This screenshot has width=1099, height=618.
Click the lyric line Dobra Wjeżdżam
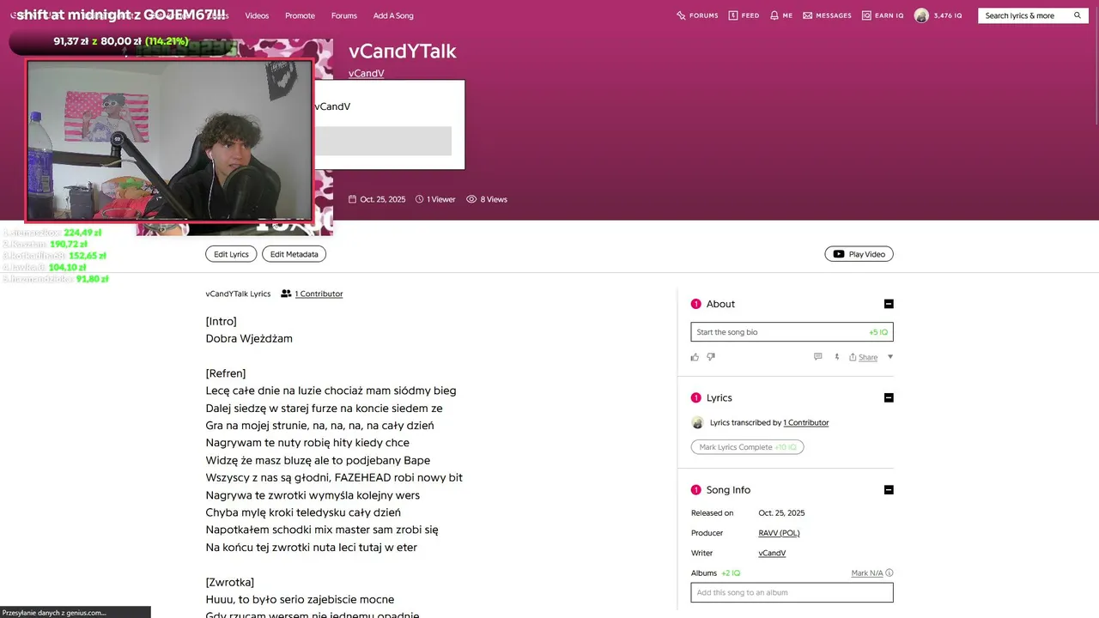point(249,338)
